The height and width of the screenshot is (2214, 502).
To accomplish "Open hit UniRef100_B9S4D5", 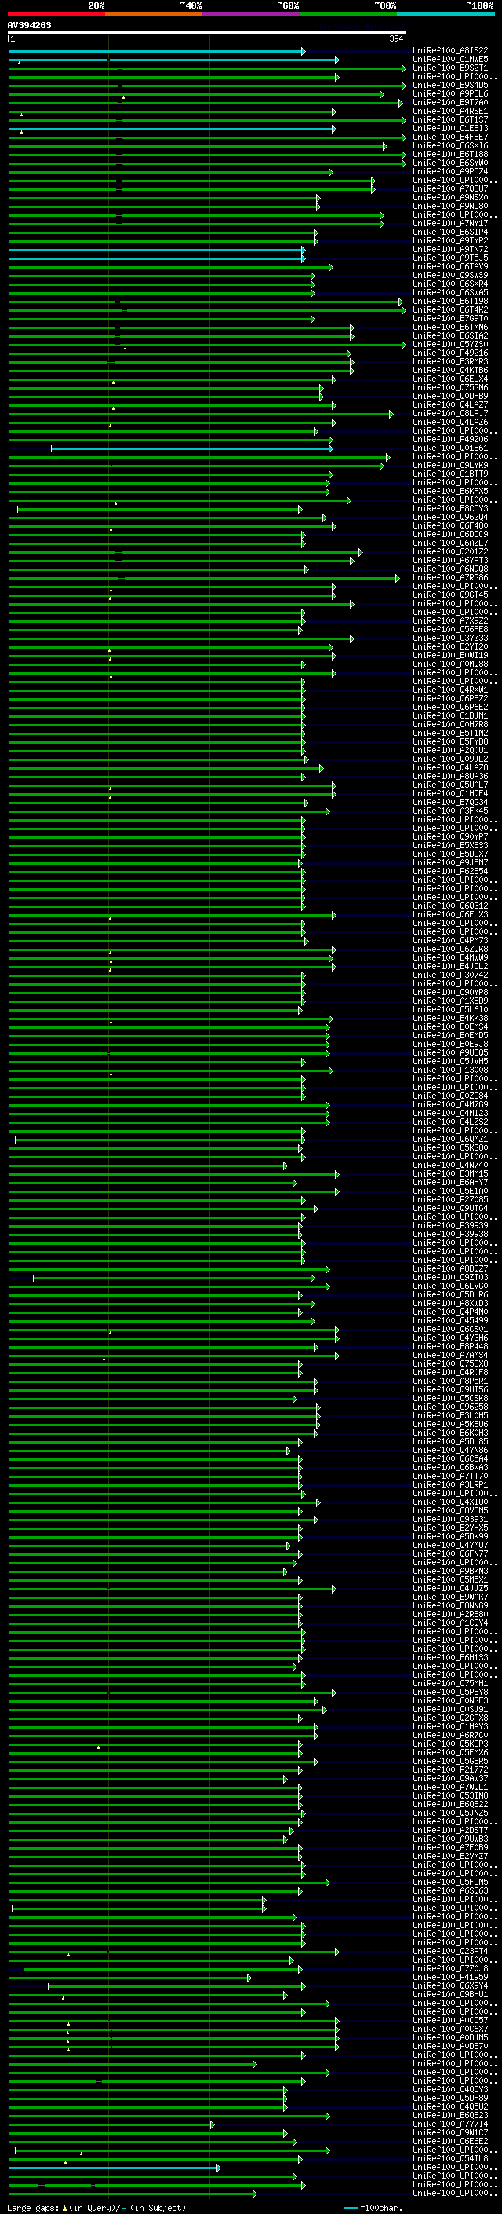I will [x=450, y=85].
